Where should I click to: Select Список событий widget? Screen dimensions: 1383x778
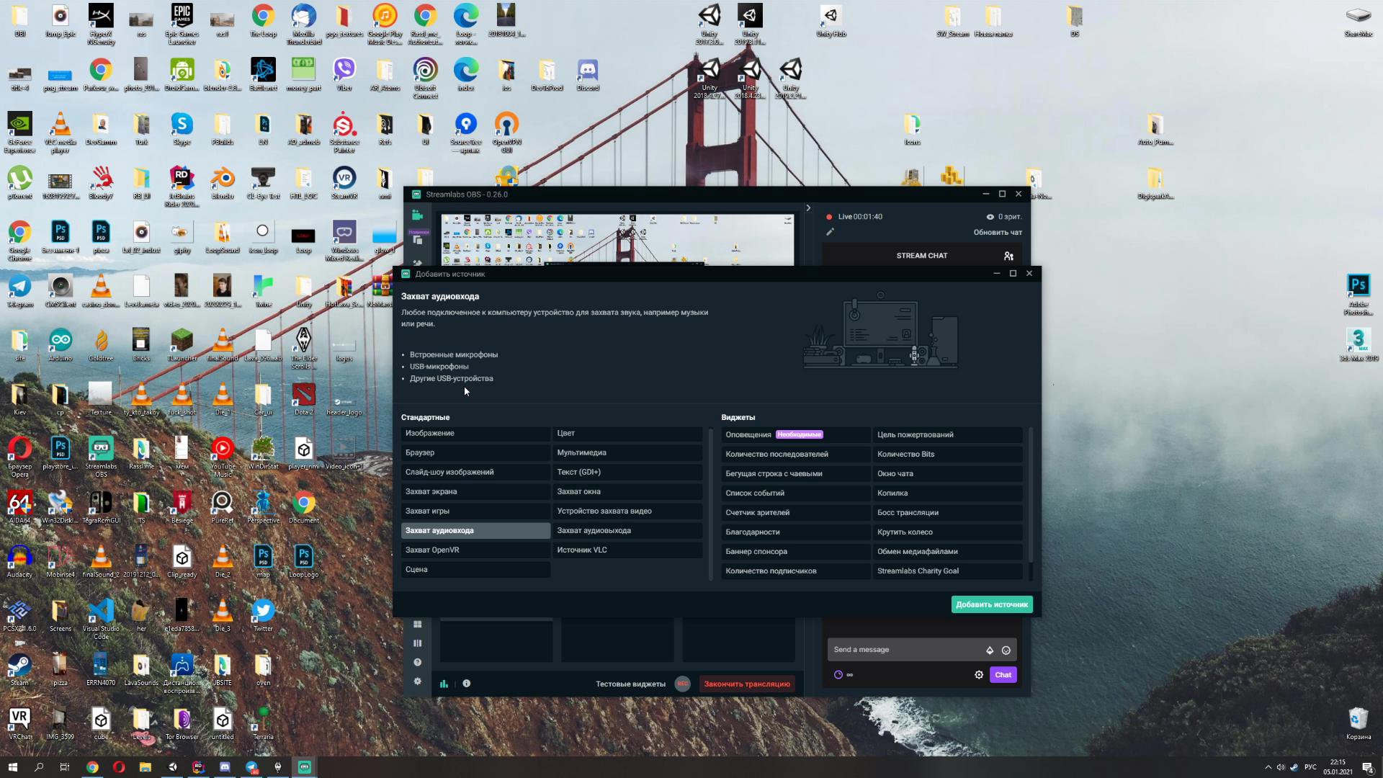click(796, 493)
